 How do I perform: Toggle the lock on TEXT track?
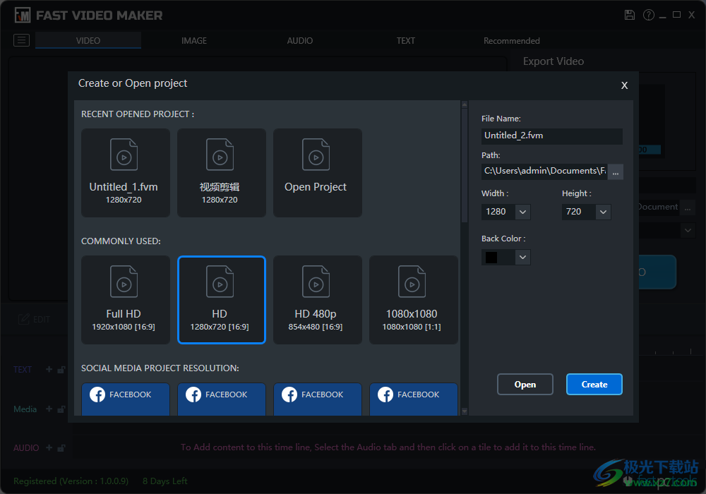pyautogui.click(x=61, y=370)
